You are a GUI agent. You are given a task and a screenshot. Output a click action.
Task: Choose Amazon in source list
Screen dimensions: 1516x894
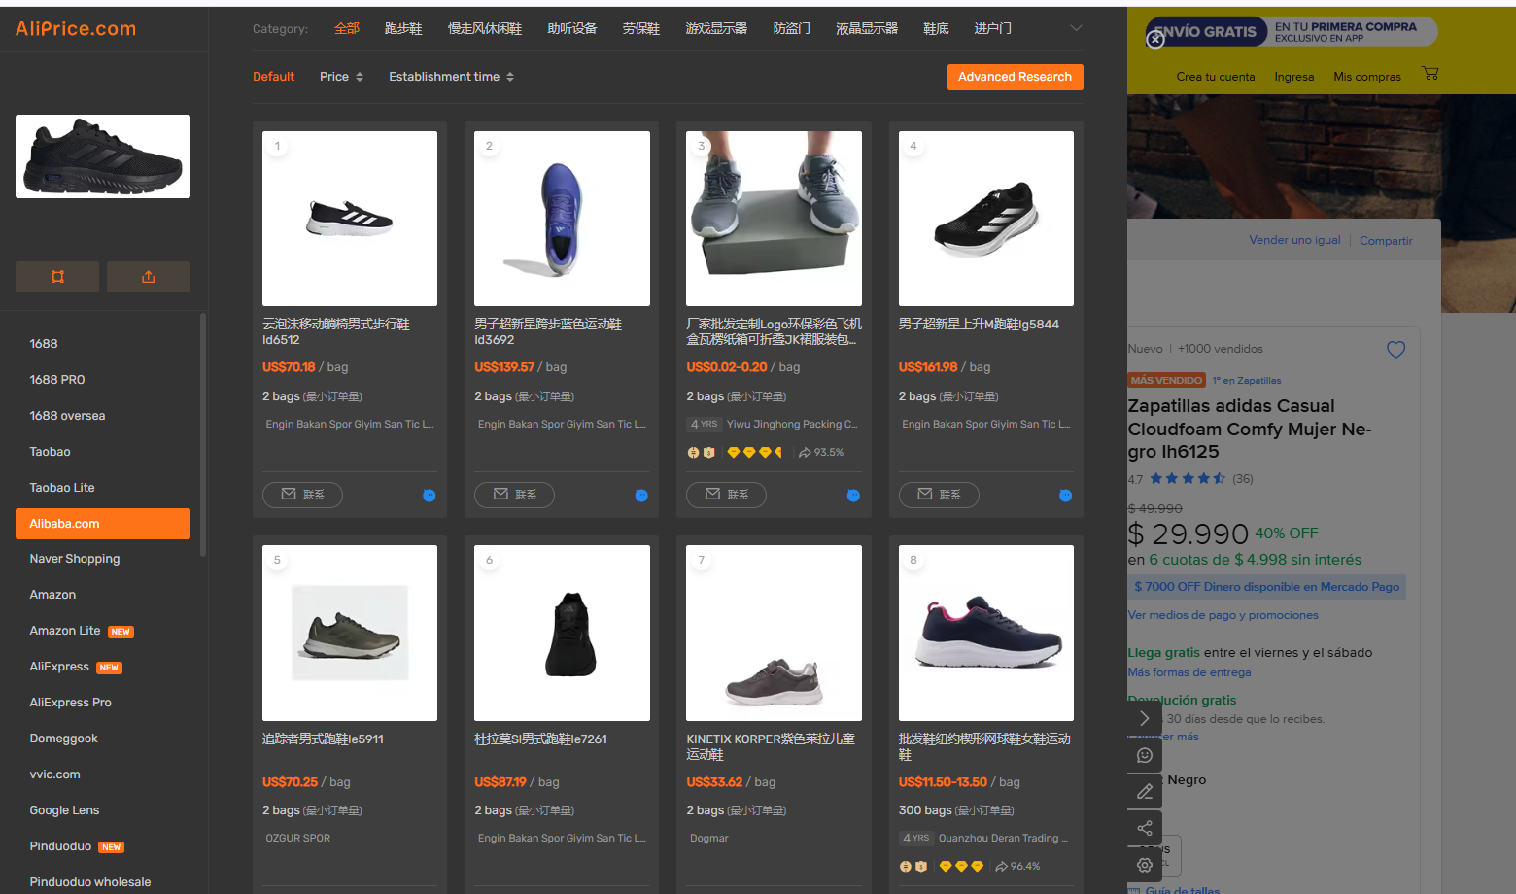click(103, 595)
